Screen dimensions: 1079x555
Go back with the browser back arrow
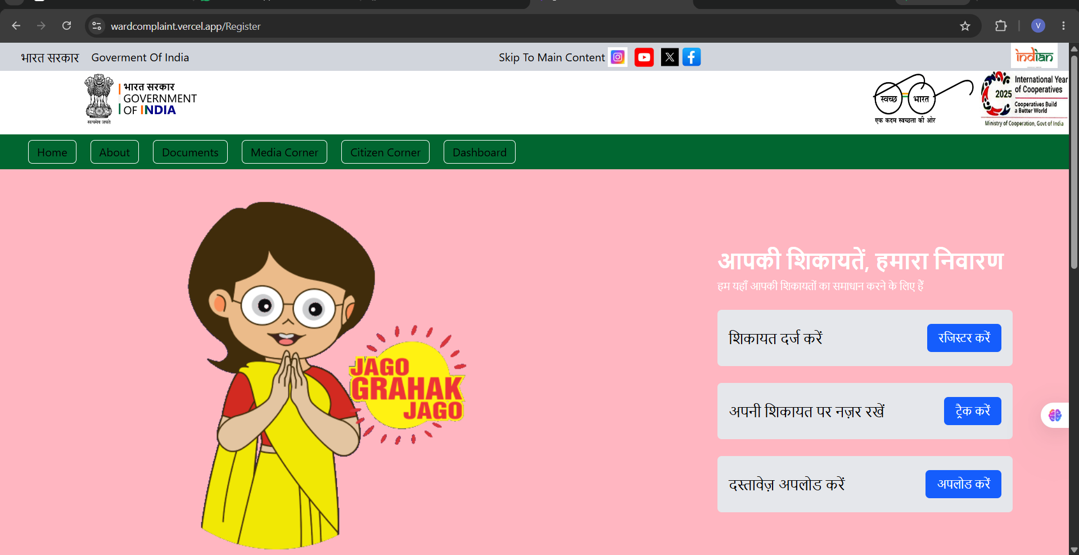[x=16, y=26]
